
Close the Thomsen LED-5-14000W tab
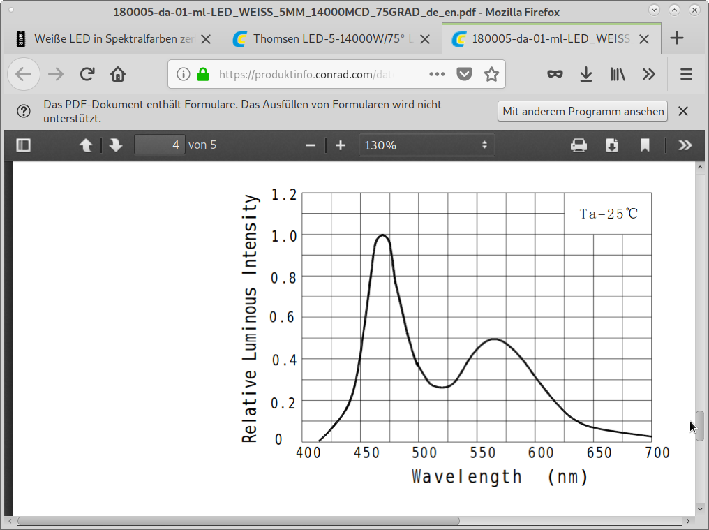click(x=425, y=39)
